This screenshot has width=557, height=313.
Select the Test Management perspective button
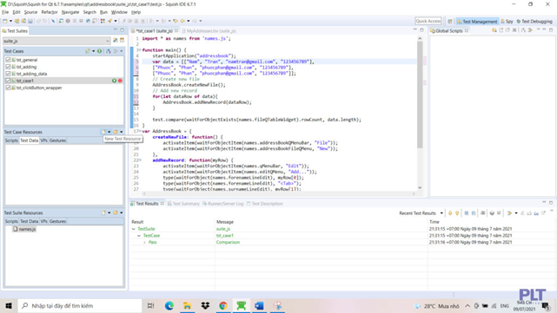[477, 22]
